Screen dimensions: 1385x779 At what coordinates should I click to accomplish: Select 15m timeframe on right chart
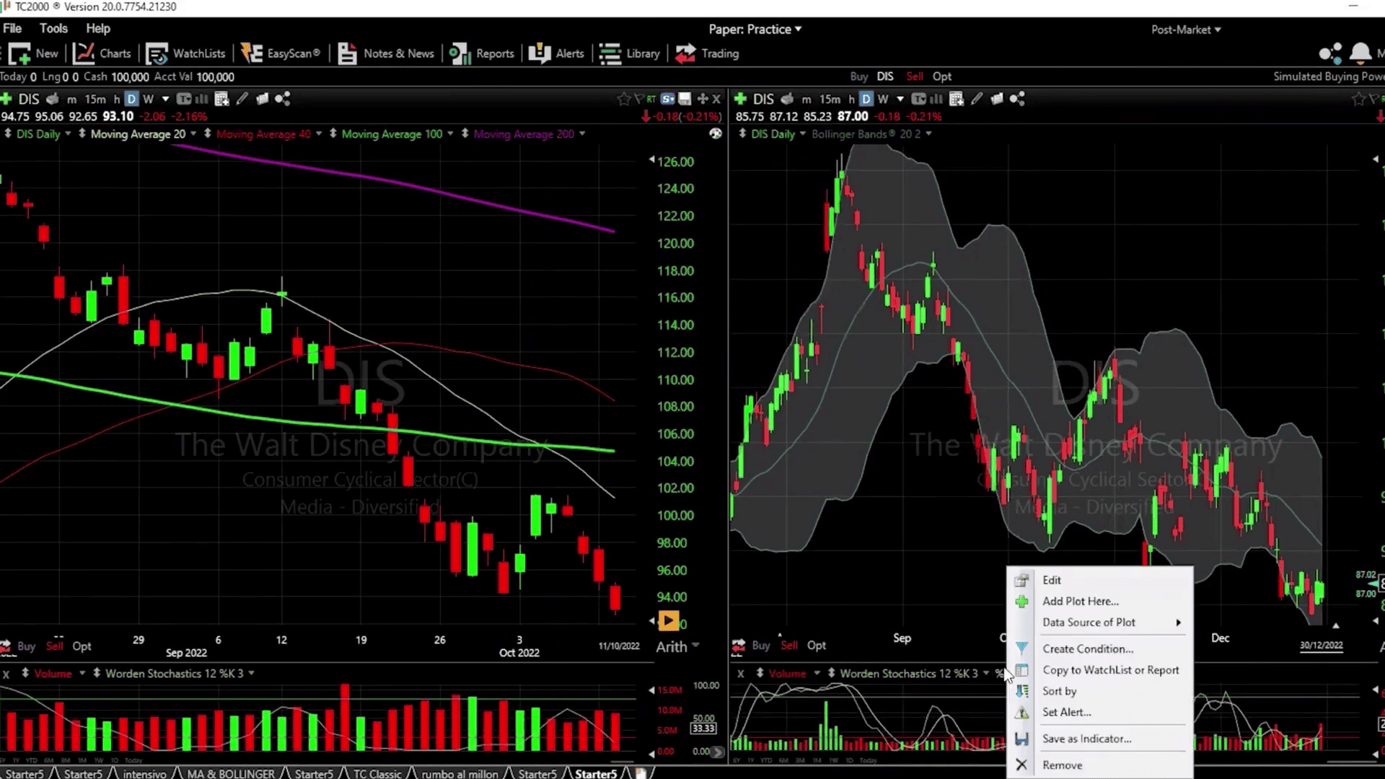pos(830,99)
